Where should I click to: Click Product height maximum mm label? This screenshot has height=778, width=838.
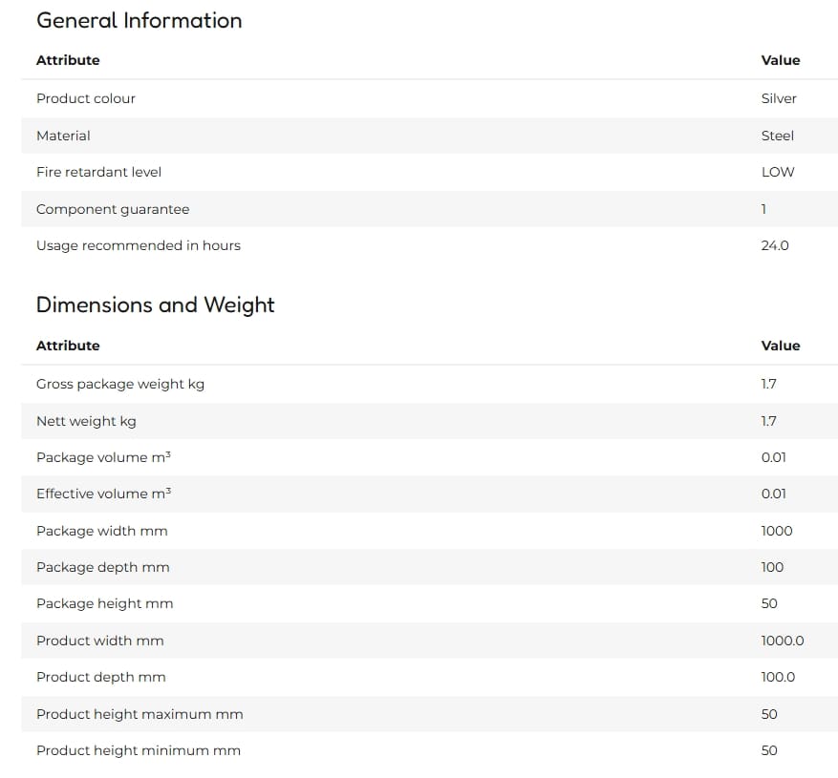click(140, 714)
